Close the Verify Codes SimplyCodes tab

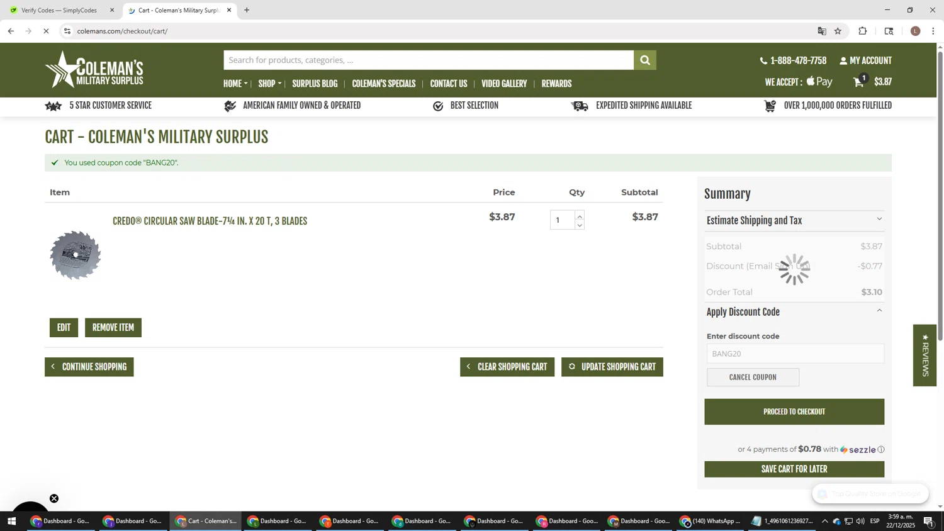pos(112,10)
